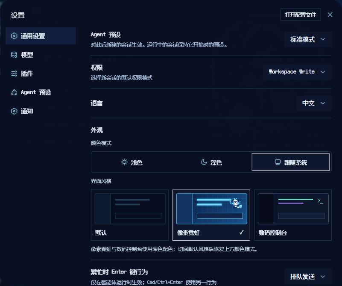The image size is (342, 286).
Task: Click the note starting 像素霓虹与数码控制台使用深色配色
Action: tap(174, 249)
